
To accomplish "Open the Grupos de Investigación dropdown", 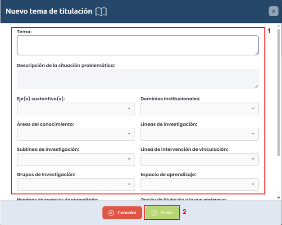I will [76, 184].
